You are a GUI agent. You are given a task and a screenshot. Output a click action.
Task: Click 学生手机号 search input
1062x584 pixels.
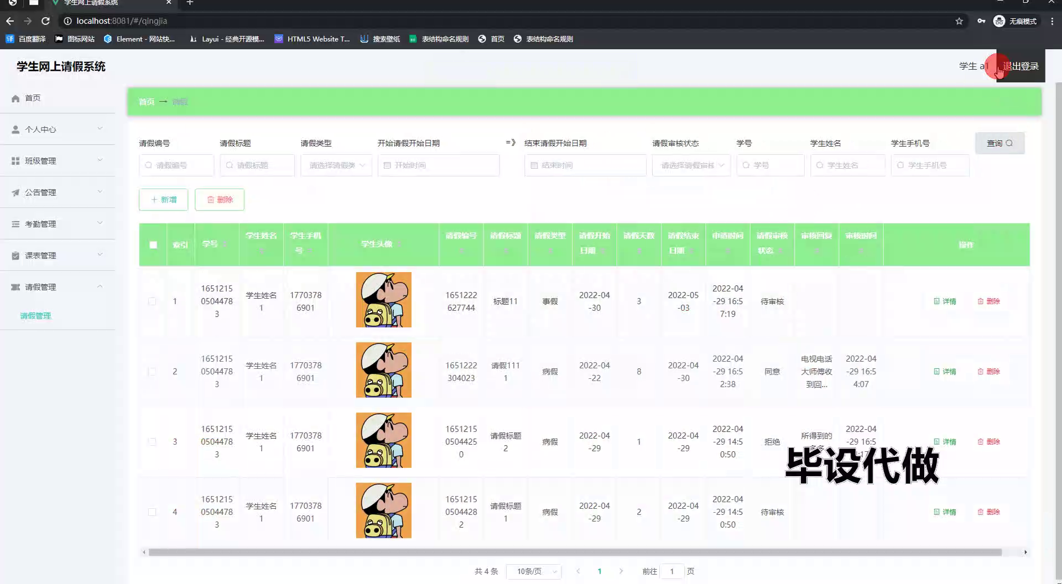tap(930, 165)
